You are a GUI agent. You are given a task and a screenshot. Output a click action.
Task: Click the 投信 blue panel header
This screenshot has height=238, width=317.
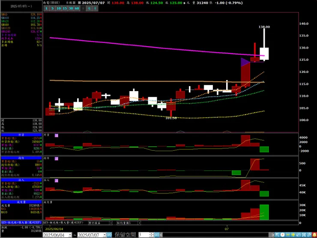tap(21, 158)
